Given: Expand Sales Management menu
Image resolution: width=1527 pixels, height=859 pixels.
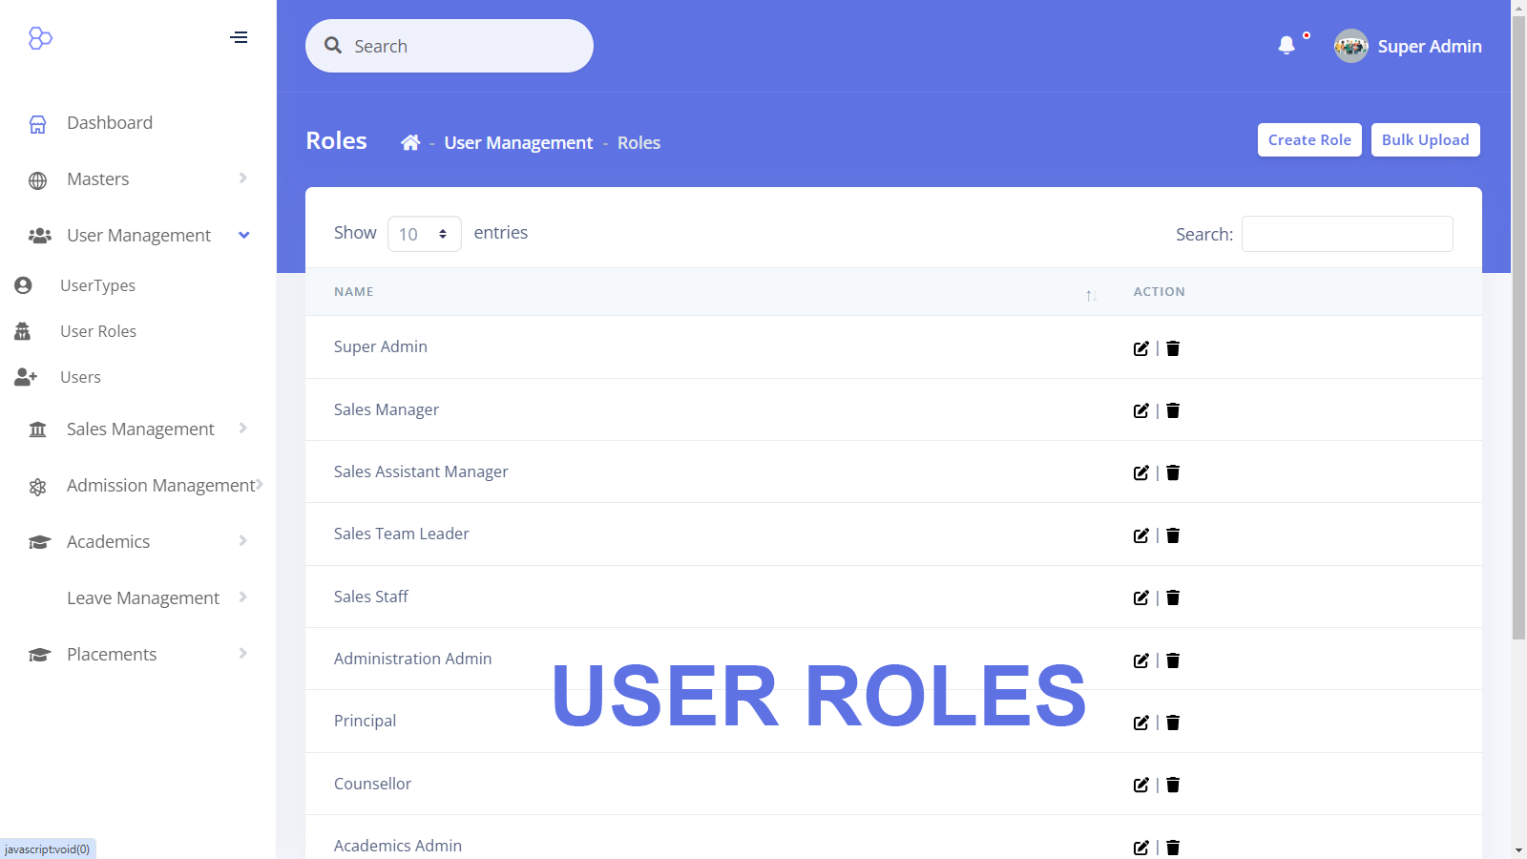Looking at the screenshot, I should [138, 429].
